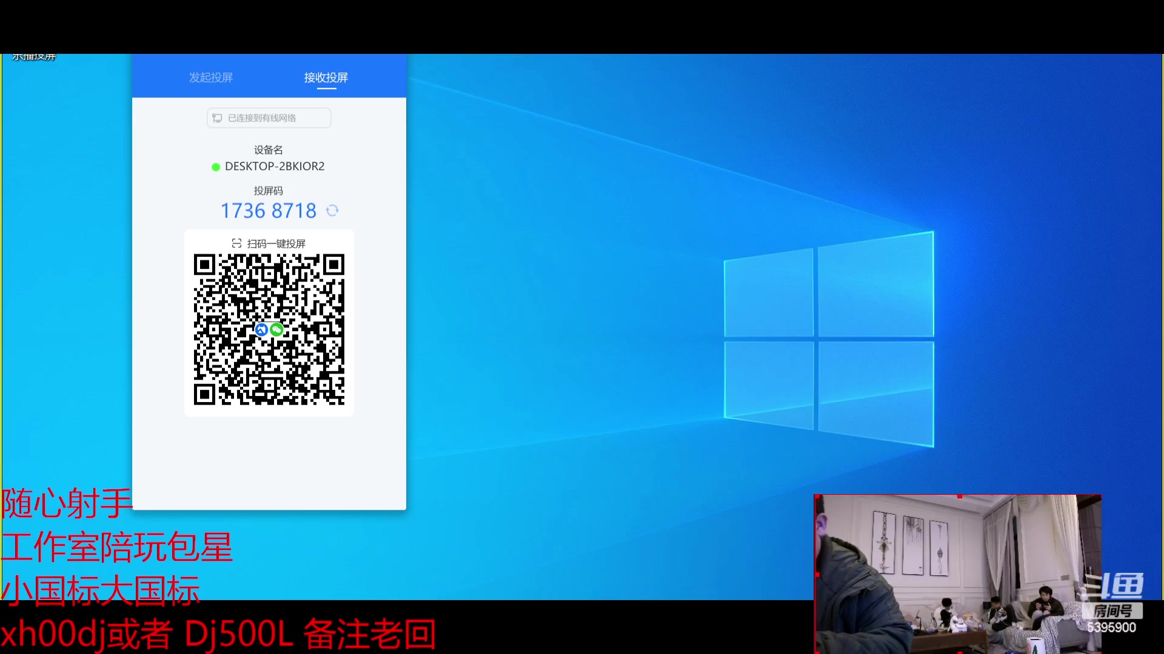This screenshot has height=654, width=1164.
Task: Click the green online status dot
Action: (216, 167)
